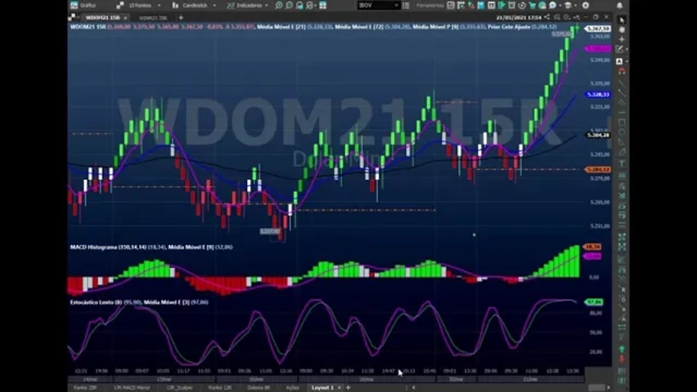Click the 5.304,28 black price label
Viewport: 697px width, 392px height.
click(598, 135)
